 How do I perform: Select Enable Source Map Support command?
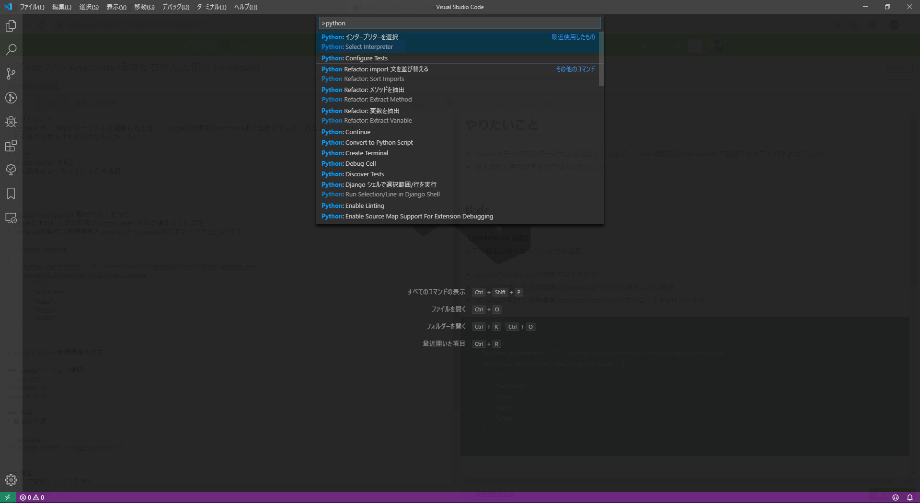(x=459, y=216)
